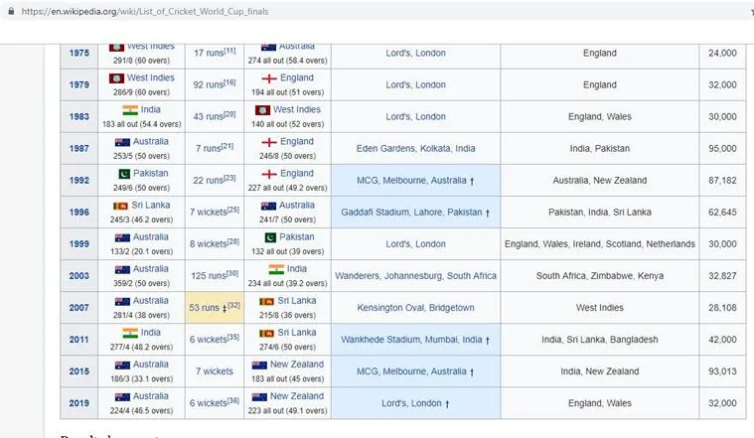Open the 2007 year link
The height and width of the screenshot is (438, 754).
(78, 308)
